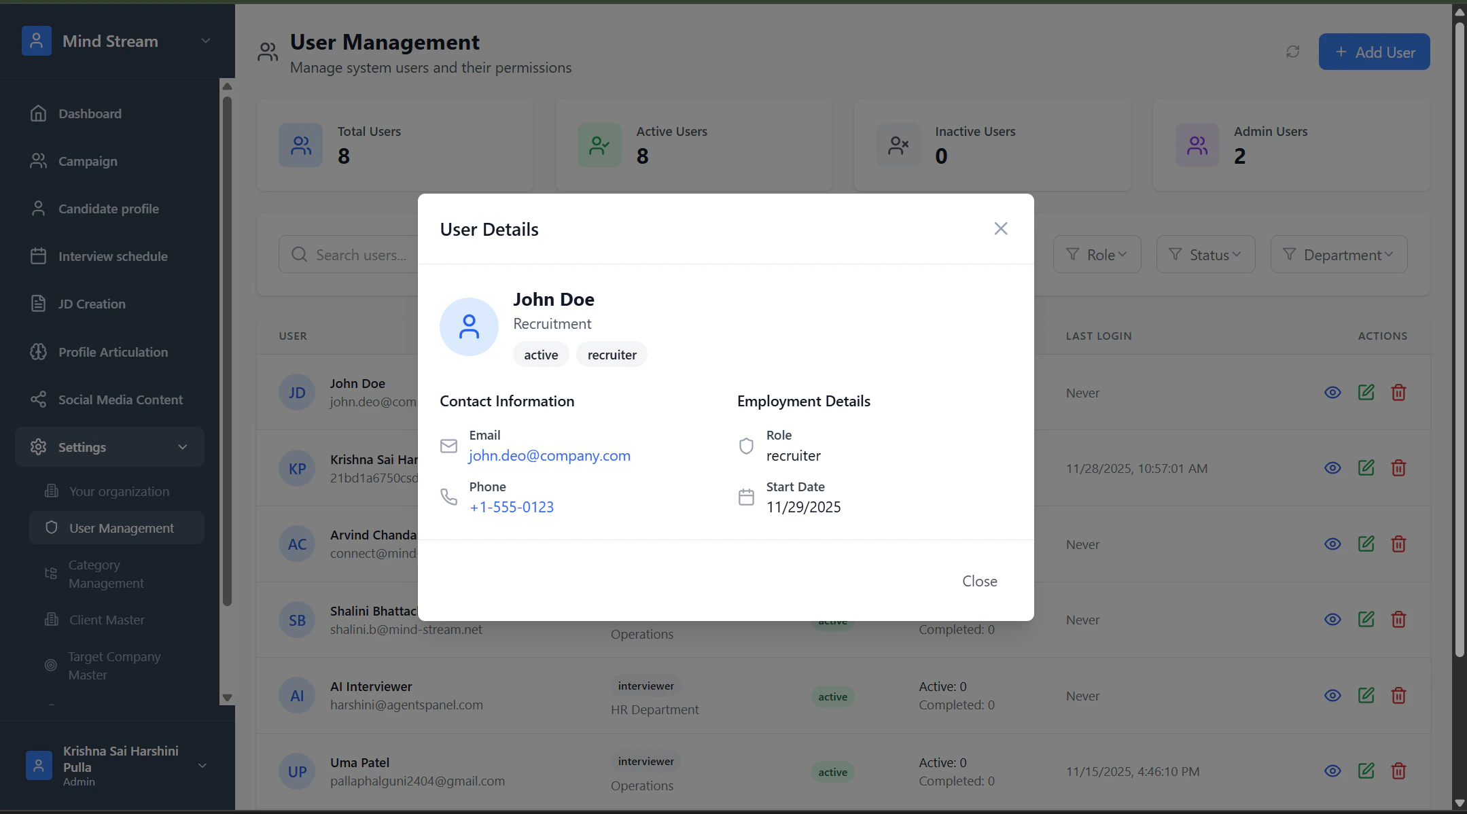The height and width of the screenshot is (814, 1467).
Task: Click delete trash icon for John Doe
Action: coord(1398,393)
